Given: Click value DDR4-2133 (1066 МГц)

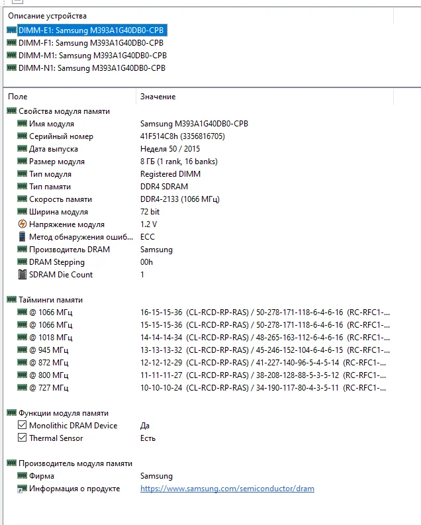Looking at the screenshot, I should tap(179, 199).
